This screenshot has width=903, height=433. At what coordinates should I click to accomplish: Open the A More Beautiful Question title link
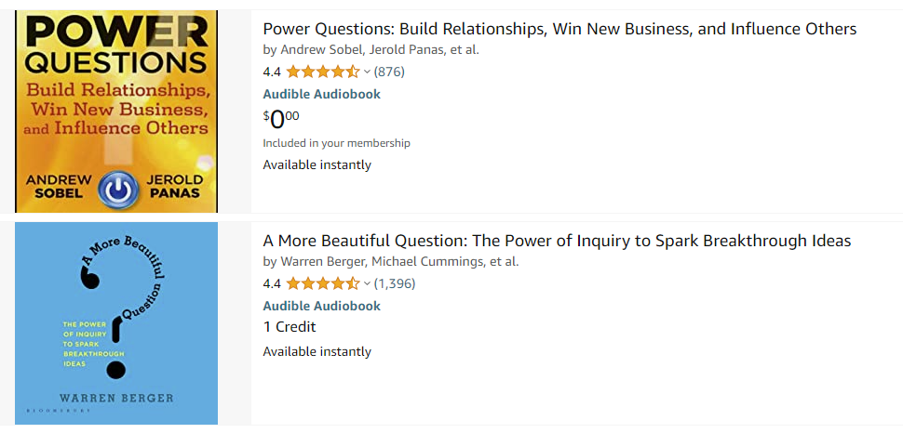click(557, 241)
